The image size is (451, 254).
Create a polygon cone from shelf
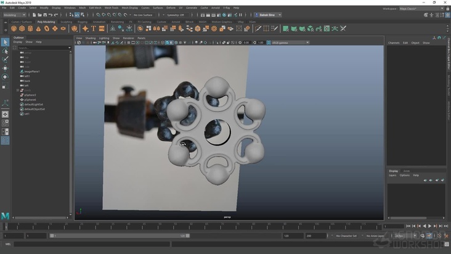(38, 28)
